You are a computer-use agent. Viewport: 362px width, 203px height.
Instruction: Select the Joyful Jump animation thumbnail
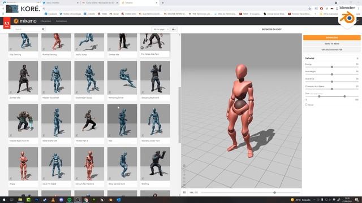pyautogui.click(x=89, y=42)
